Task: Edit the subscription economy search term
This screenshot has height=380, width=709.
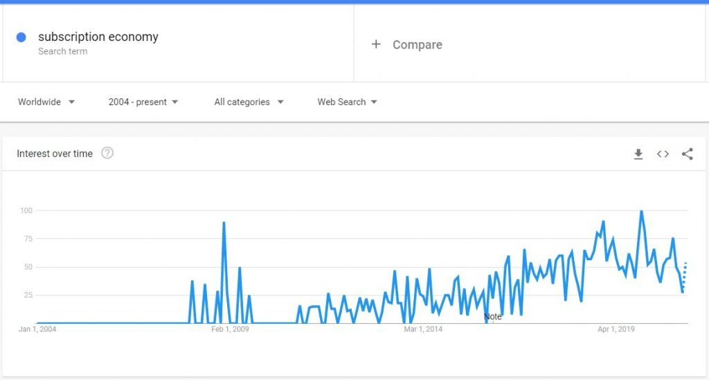Action: [98, 37]
